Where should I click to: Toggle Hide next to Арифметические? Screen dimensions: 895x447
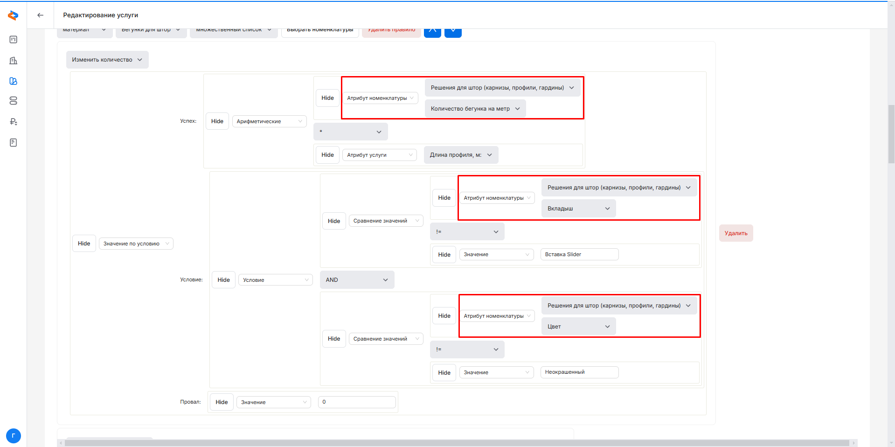click(x=217, y=121)
